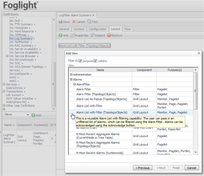The image size is (204, 176).
Task: Switch to the General tab
Action: click(64, 29)
